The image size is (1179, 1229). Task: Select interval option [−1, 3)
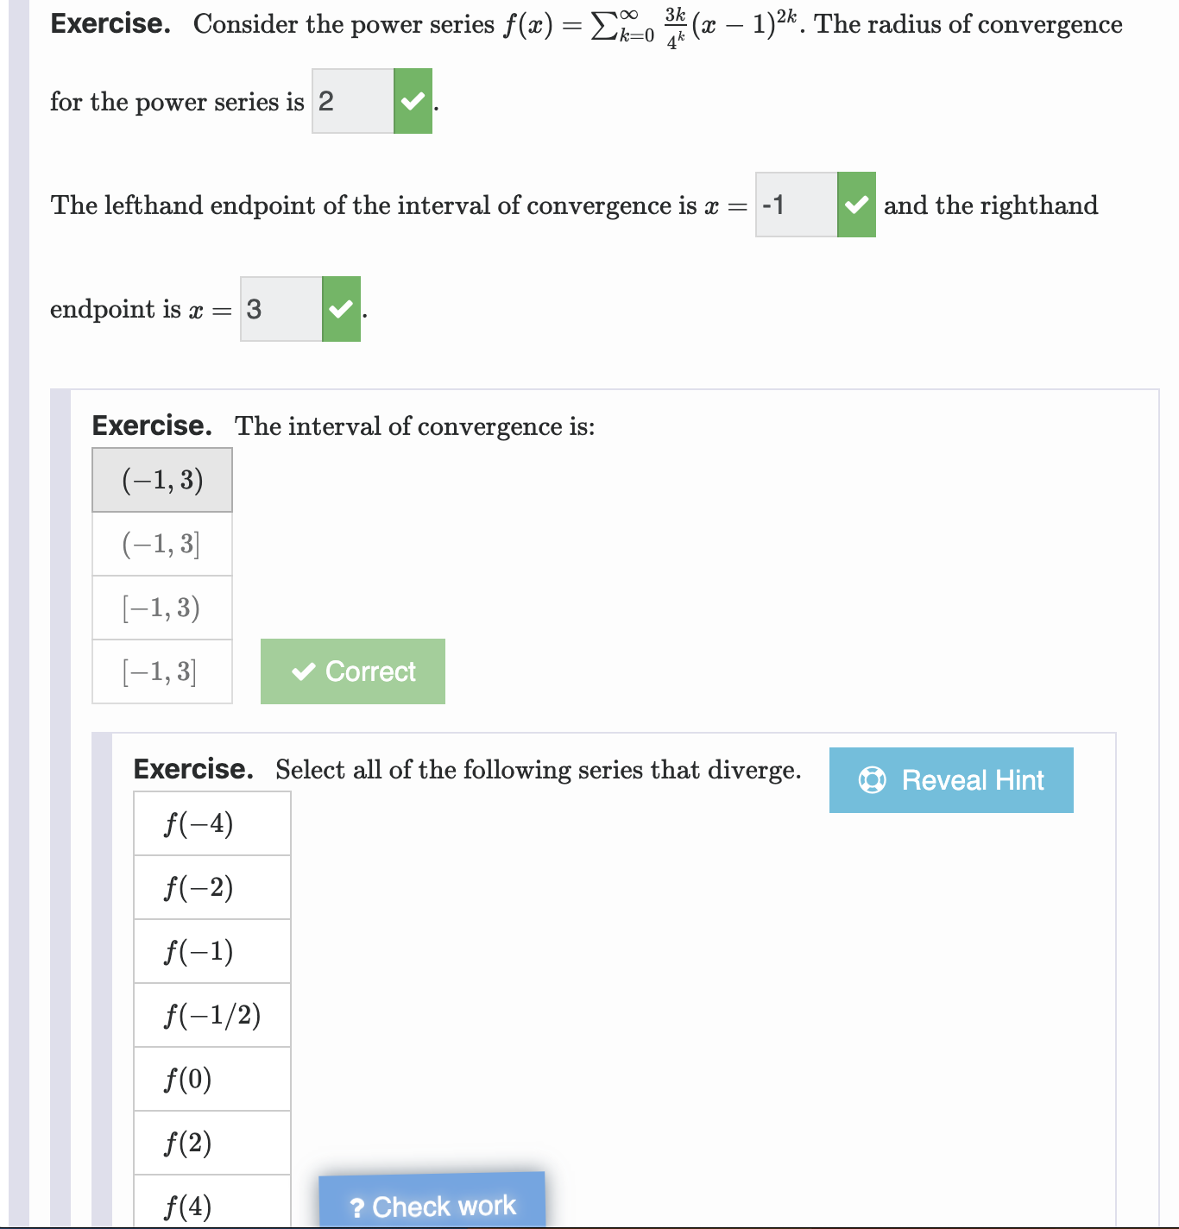pos(161,607)
